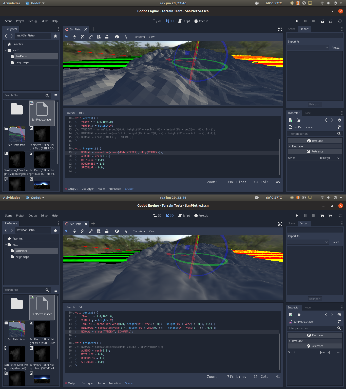Toggle local space cube icon in upper window
This screenshot has width=346, height=389.
[117, 37]
